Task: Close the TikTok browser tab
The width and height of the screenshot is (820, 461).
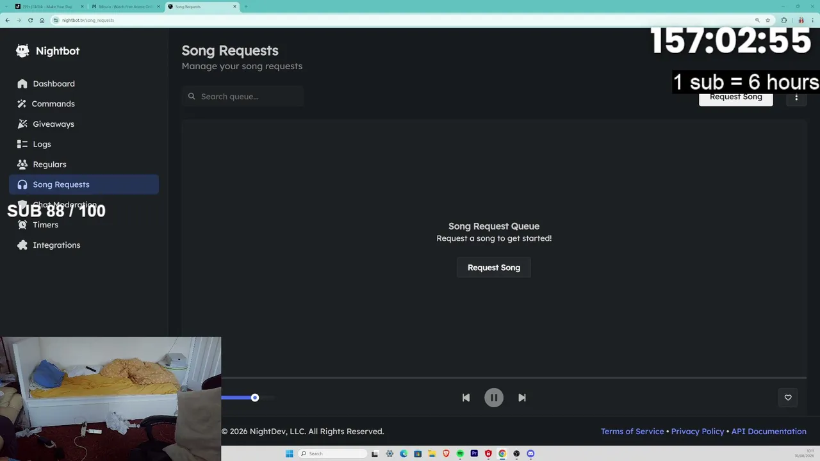Action: point(82,6)
